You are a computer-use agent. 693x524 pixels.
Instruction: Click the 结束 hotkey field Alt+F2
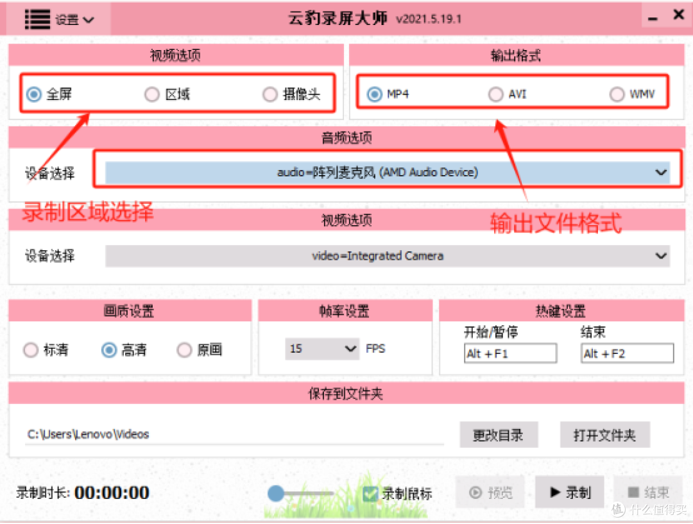point(627,353)
